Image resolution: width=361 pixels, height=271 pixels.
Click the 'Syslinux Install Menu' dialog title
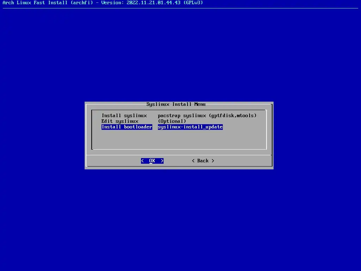click(176, 104)
